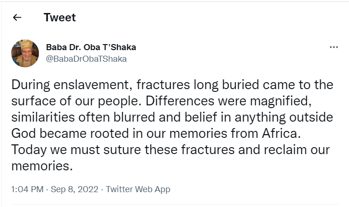
Task: Open the three-dot more options menu
Action: [x=333, y=47]
